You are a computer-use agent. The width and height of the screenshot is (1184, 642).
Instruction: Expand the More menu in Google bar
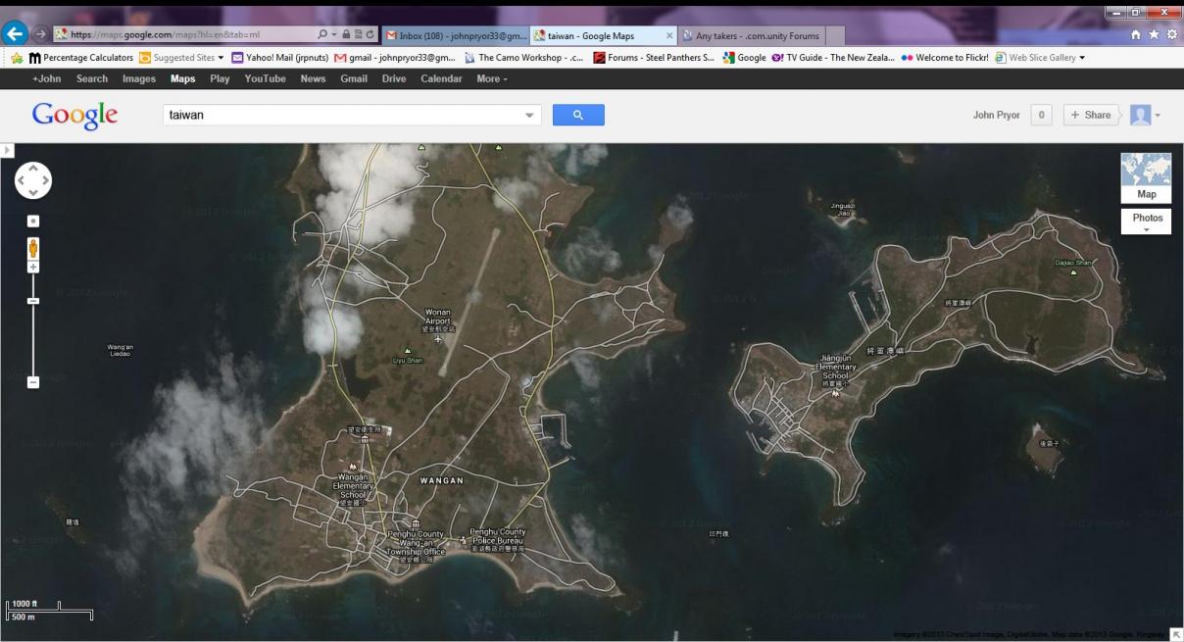[492, 79]
